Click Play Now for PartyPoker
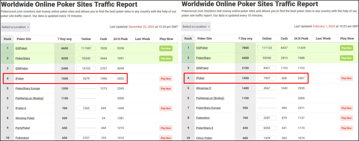This screenshot has height=141, width=359. click(x=166, y=128)
